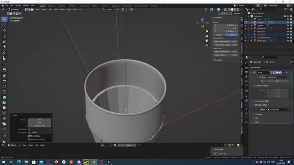Select the Loop Cut tool

(x=4, y=87)
